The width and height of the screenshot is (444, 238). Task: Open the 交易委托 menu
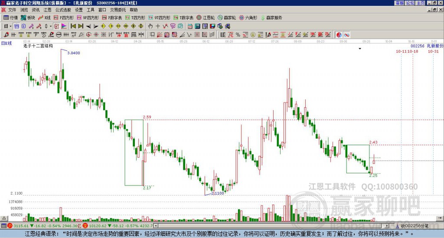click(118, 10)
